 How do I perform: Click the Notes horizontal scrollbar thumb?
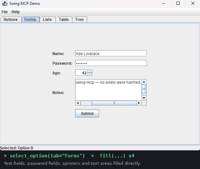pyautogui.click(x=114, y=103)
